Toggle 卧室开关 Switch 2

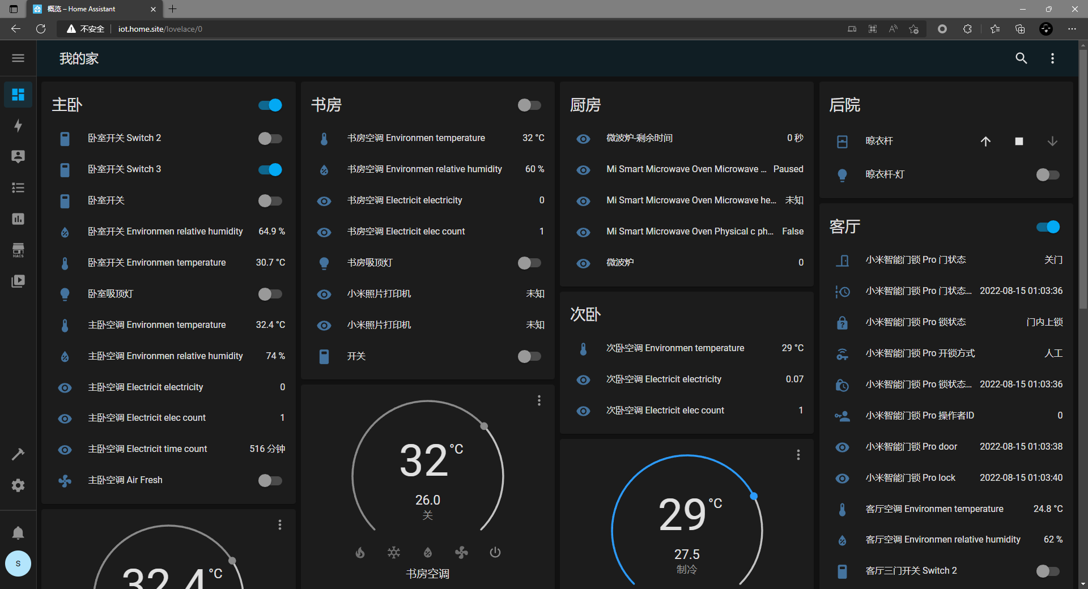[270, 139]
